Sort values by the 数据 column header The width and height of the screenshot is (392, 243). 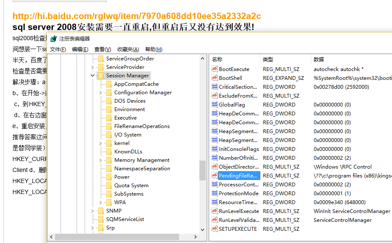point(351,60)
